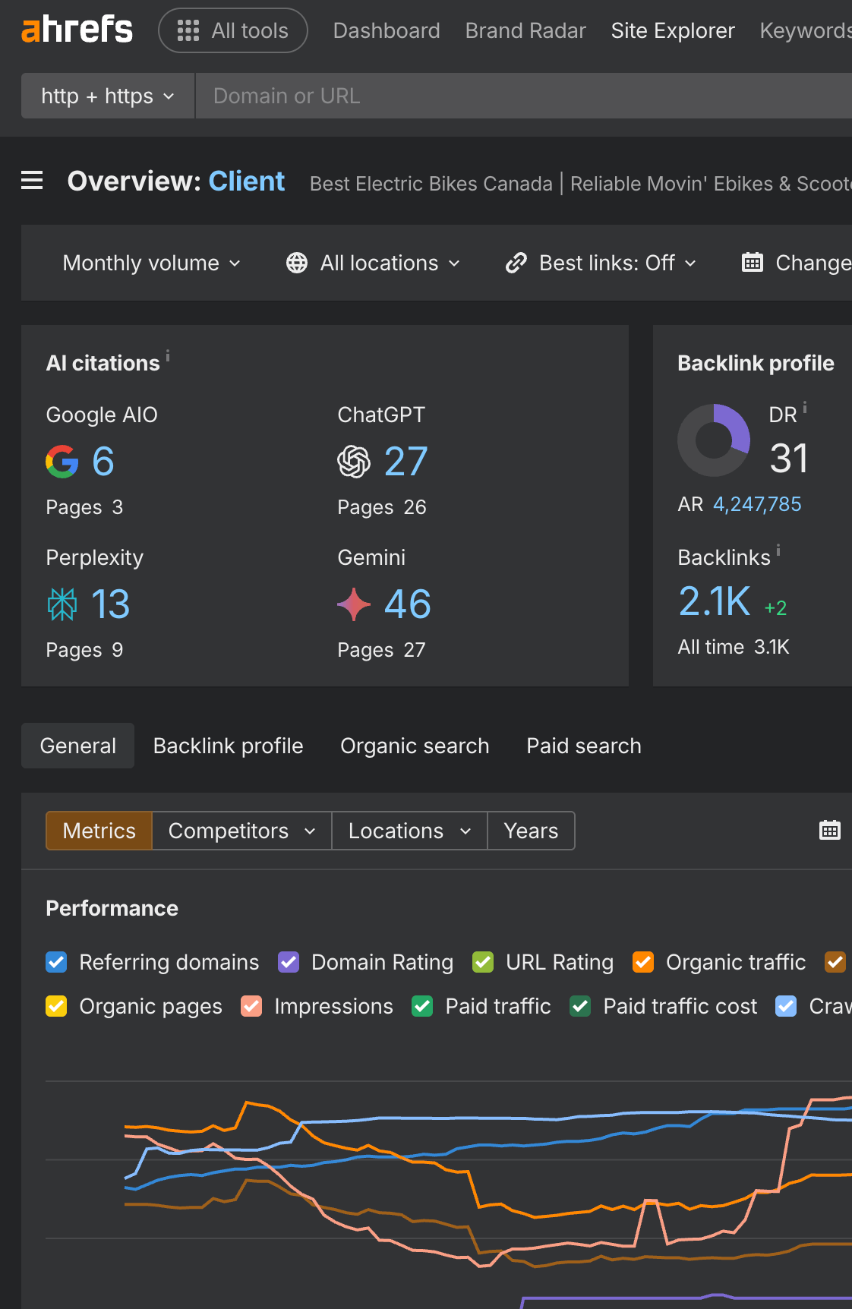
Task: Click the ChatGPT Pages 26 text
Action: [x=382, y=507]
